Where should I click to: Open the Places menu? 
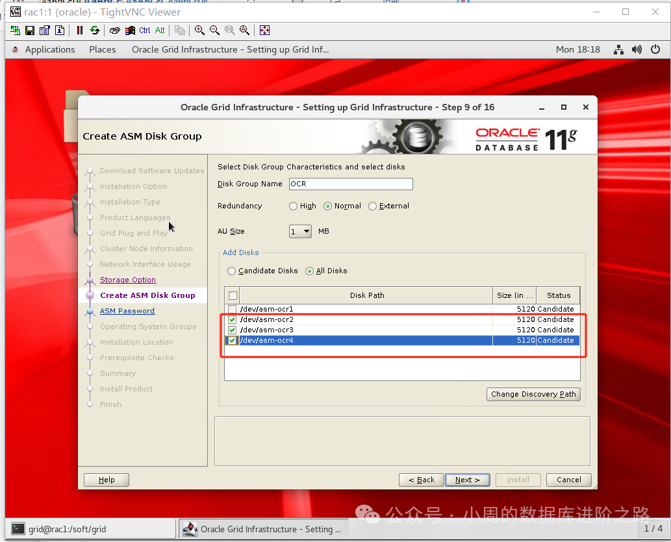point(102,49)
